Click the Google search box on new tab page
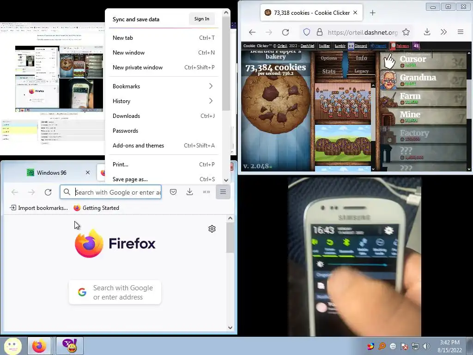Screen dimensions: 473x355 pyautogui.click(x=115, y=292)
